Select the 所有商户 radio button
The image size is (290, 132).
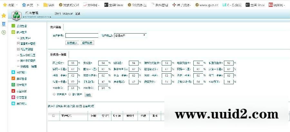[54, 94]
